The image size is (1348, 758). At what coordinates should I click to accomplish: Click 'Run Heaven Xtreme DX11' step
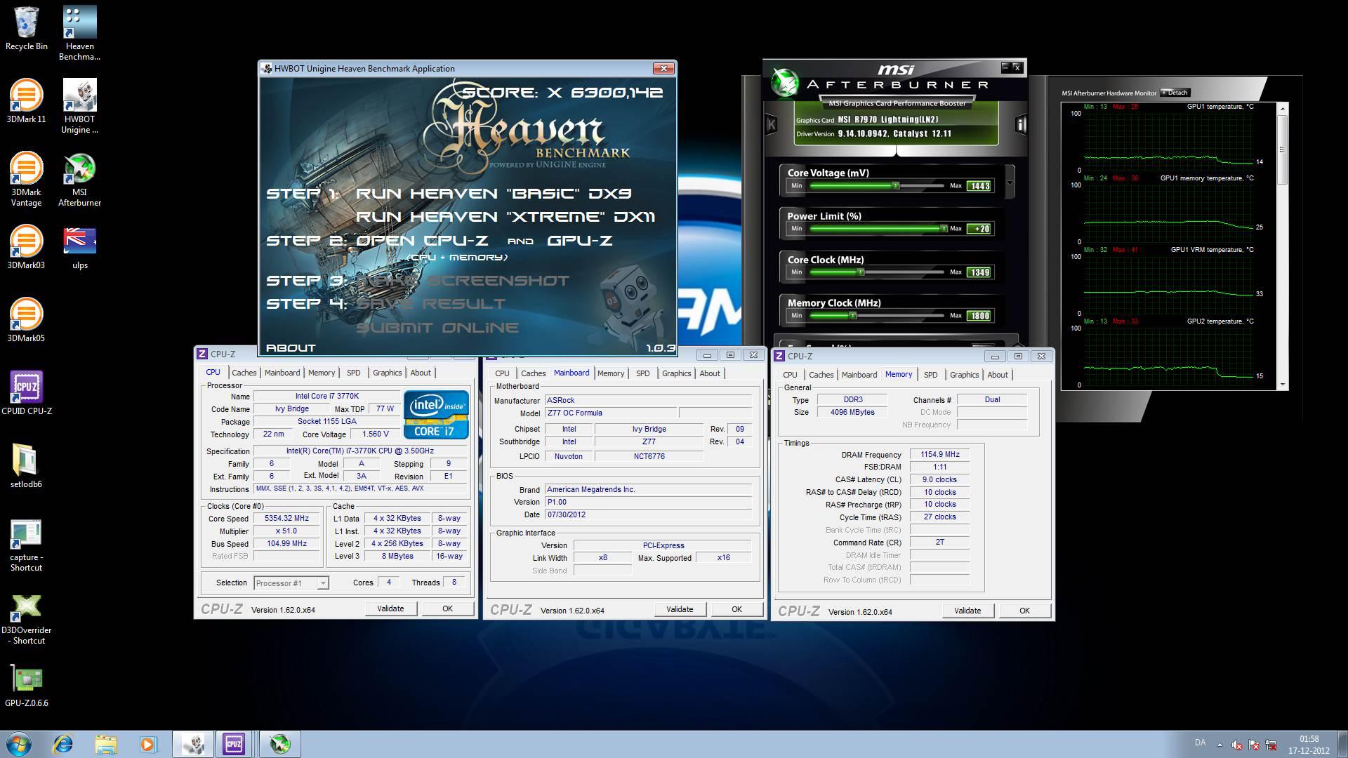click(x=505, y=216)
